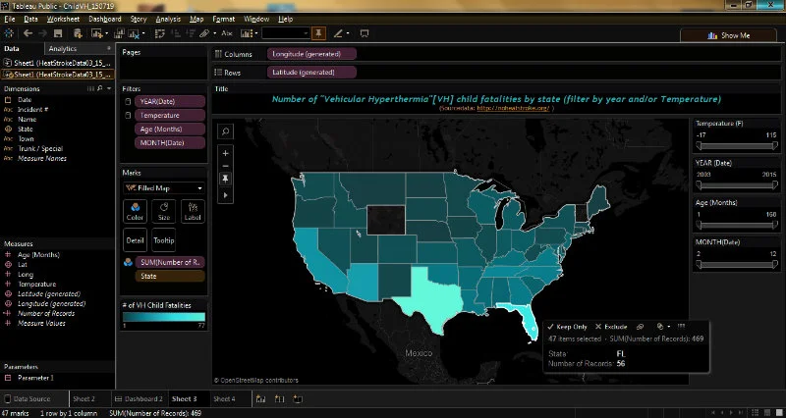Click the Age (Months) range slider
786x418 pixels.
pos(736,225)
